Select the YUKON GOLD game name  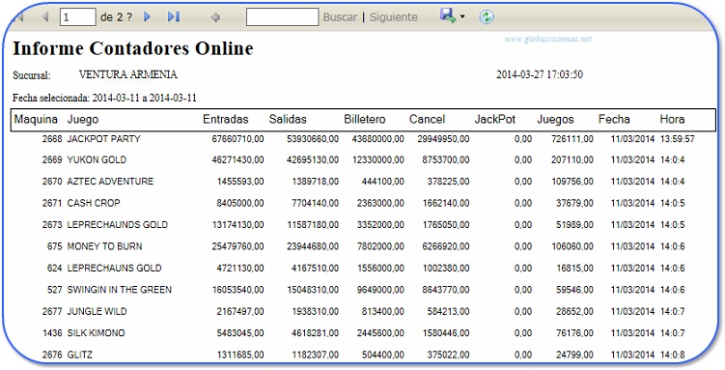pos(97,160)
